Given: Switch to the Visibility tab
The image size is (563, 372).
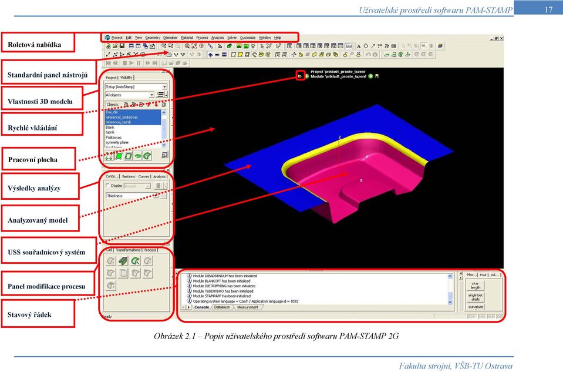Looking at the screenshot, I should pos(126,77).
